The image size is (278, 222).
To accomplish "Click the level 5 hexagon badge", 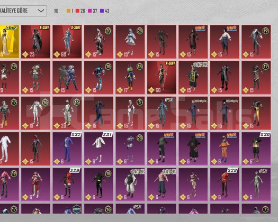I will [140, 103].
